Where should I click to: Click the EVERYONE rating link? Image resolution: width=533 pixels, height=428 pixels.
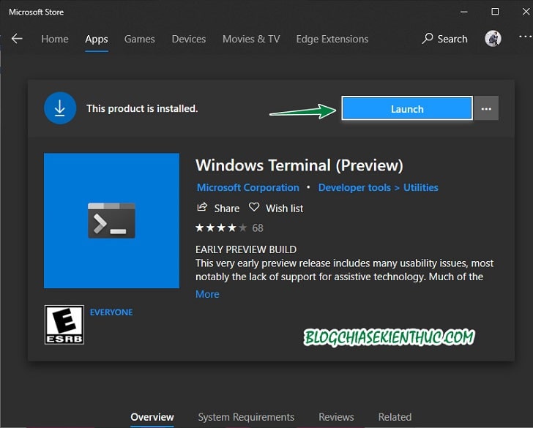pos(111,312)
